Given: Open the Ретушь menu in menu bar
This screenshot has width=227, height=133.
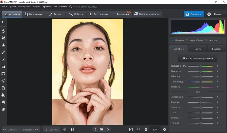Looking at the screenshot, I should (x=37, y=7).
